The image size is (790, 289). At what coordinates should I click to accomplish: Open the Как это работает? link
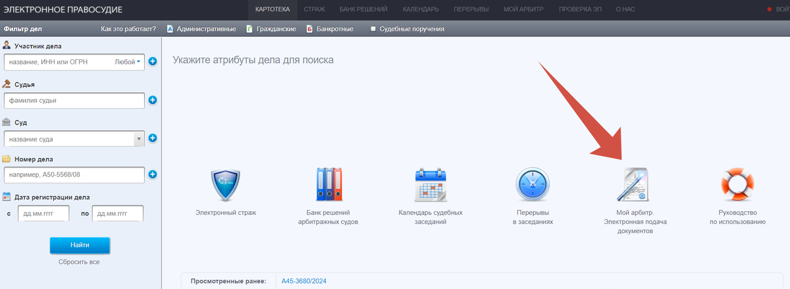tap(128, 29)
